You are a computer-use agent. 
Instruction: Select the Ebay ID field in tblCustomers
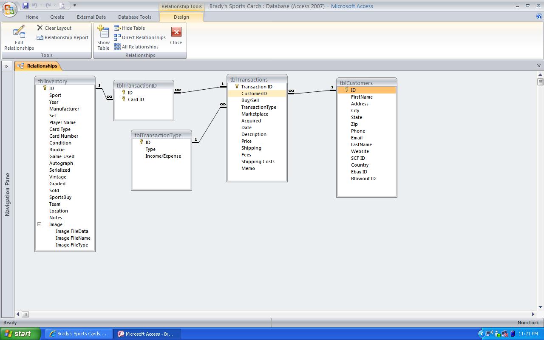click(367, 172)
